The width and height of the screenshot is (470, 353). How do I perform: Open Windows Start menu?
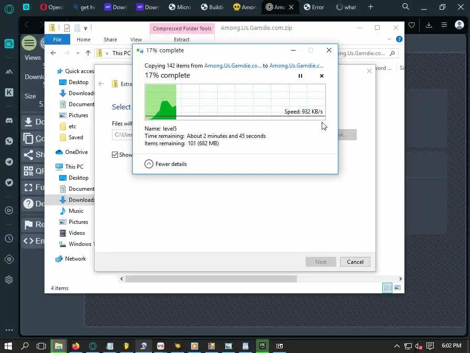pos(8,346)
